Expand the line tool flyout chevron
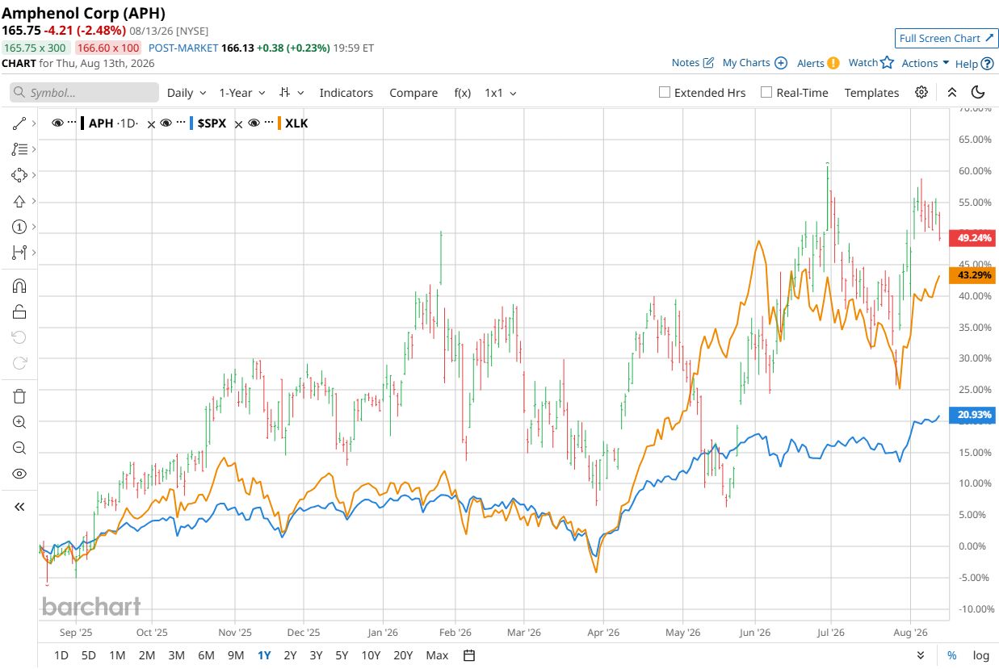 click(x=33, y=123)
